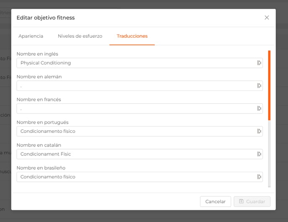Focus the Nombre en alemán input field
Screen dimensions: 288x222
point(139,85)
